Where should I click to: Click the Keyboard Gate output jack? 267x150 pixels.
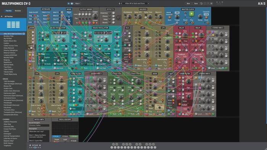click(35, 22)
